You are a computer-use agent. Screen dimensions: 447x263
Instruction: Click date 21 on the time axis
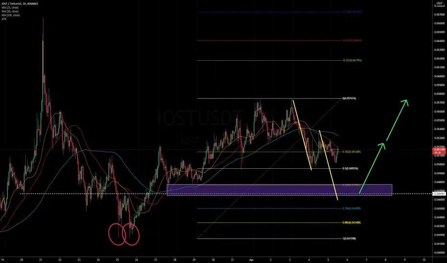pos(41,260)
